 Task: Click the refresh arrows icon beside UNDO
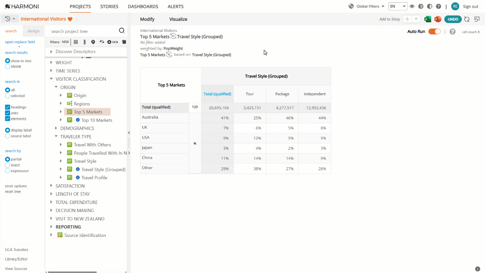point(467,19)
